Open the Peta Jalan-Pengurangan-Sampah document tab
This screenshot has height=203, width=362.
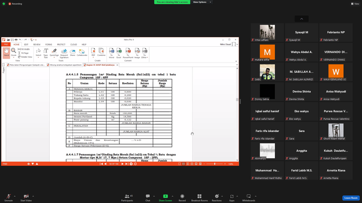(x=26, y=65)
